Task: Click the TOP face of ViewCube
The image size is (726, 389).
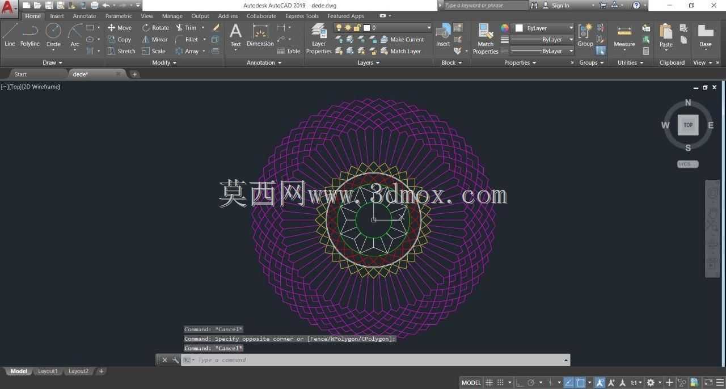Action: coord(688,125)
